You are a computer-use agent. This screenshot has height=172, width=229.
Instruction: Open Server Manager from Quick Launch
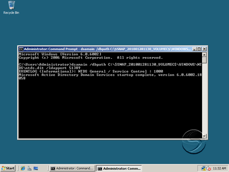pos(29,168)
